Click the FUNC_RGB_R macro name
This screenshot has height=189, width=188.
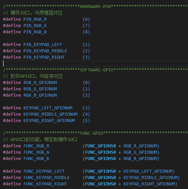coord(36,146)
